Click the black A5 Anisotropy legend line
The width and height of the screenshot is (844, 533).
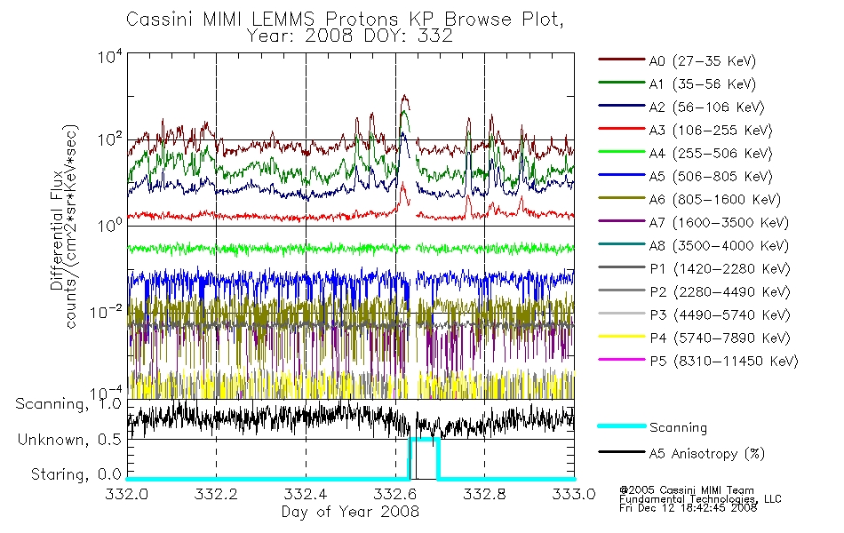(x=621, y=451)
